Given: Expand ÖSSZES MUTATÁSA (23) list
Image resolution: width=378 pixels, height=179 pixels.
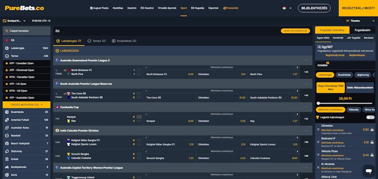Looking at the screenshot, I should click(x=26, y=105).
